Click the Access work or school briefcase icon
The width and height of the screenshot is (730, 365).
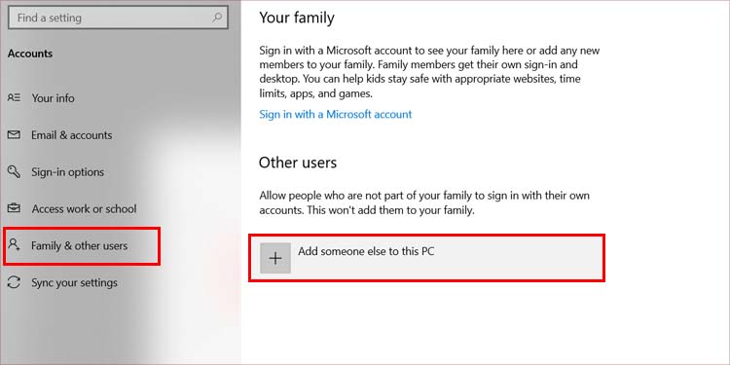click(14, 208)
